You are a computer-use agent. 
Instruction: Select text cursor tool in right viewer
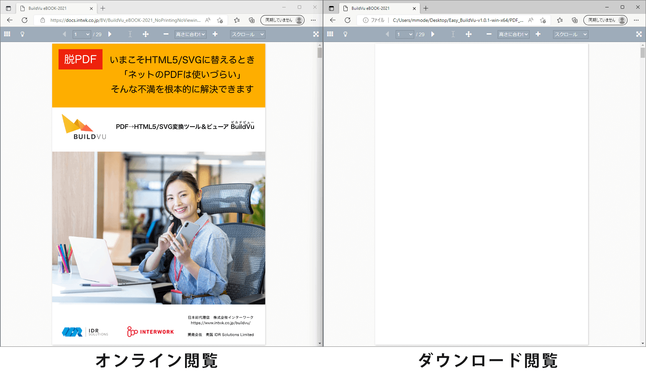coord(453,34)
